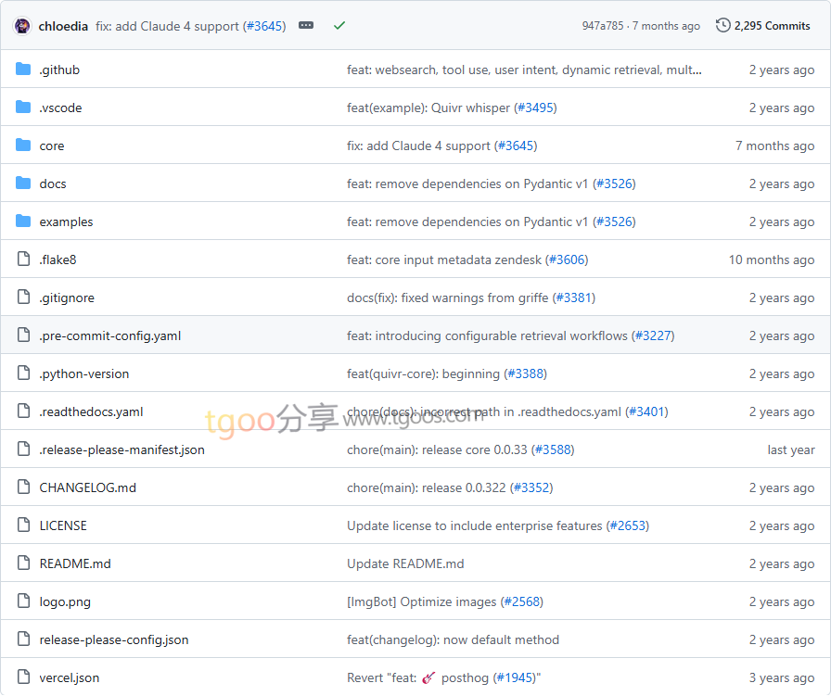The image size is (831, 696).
Task: Open pull request #3495 link
Action: pyautogui.click(x=535, y=108)
